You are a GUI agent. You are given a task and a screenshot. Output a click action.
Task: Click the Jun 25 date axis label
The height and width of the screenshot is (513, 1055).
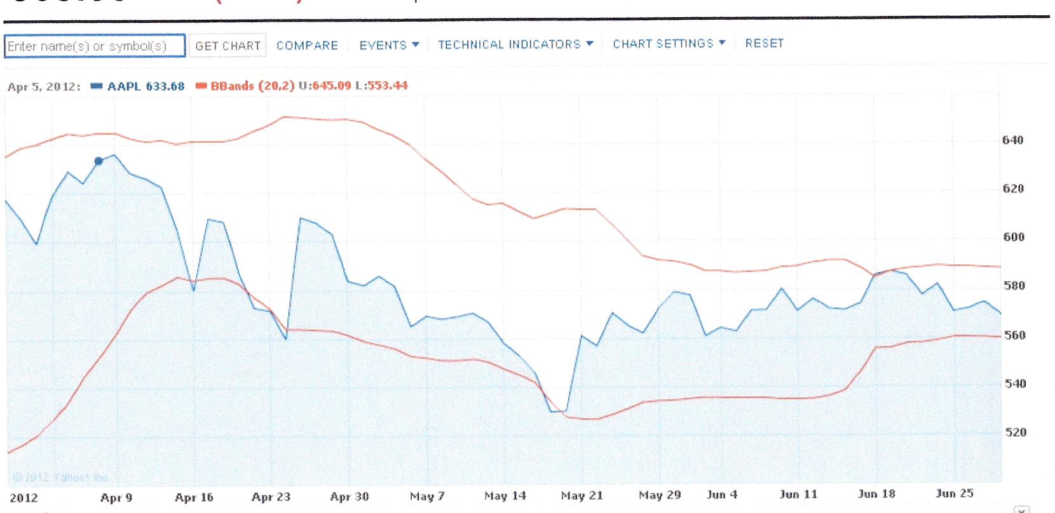[955, 493]
